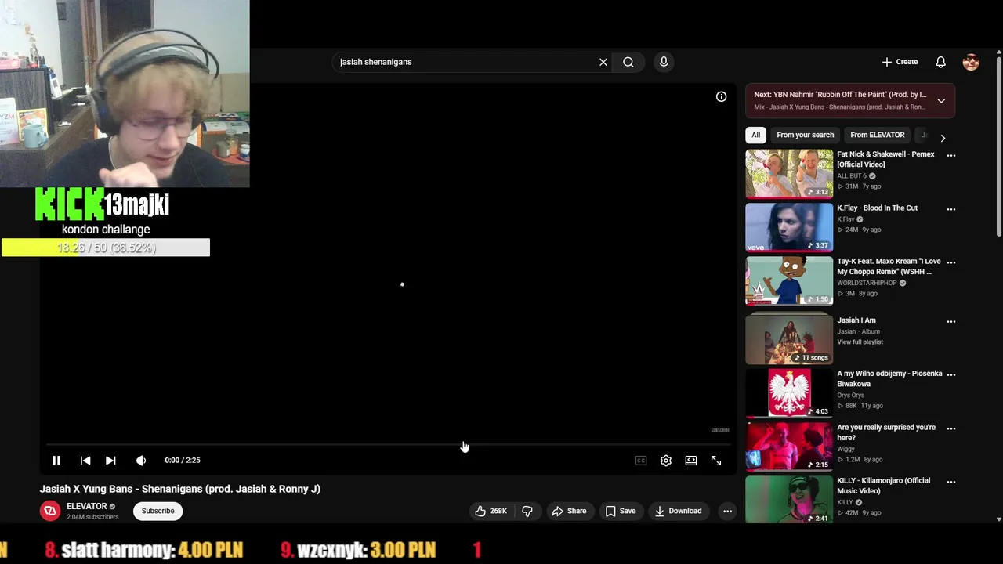Screen dimensions: 1003x564
Task: Click WORLDSTARHIPHOP channel name
Action: 867,283
